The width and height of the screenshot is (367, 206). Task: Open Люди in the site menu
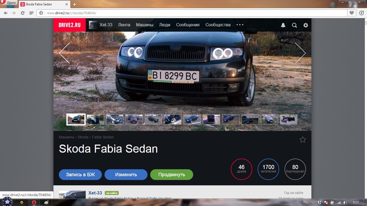click(x=165, y=25)
